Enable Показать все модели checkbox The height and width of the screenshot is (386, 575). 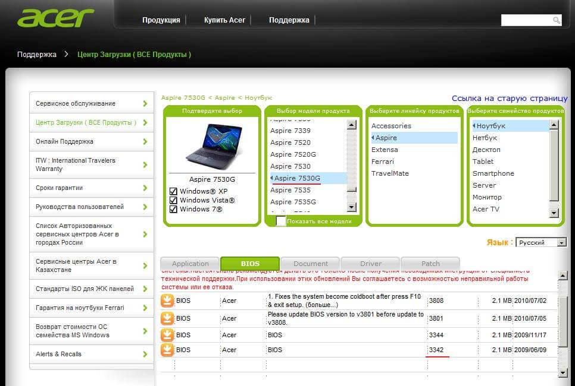click(x=281, y=221)
